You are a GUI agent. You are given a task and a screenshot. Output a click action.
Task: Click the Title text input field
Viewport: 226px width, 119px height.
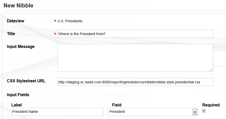coord(135,34)
